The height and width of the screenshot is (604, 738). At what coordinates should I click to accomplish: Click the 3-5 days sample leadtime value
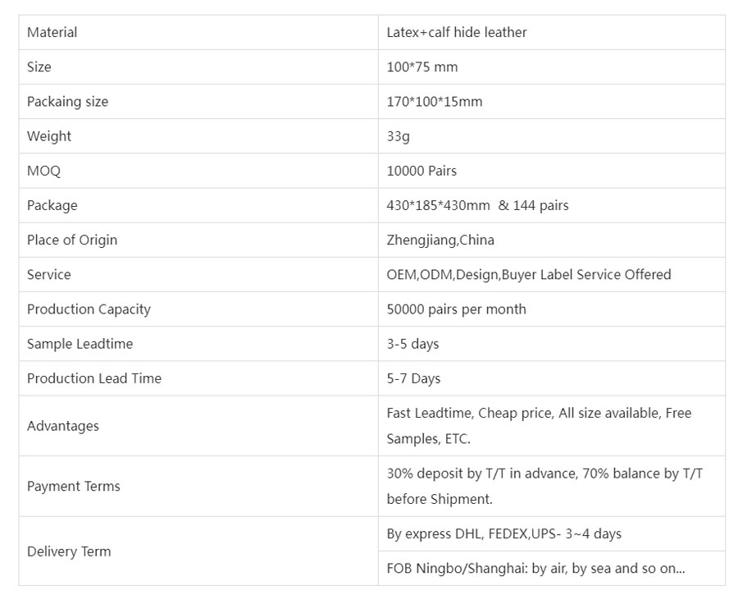point(412,344)
